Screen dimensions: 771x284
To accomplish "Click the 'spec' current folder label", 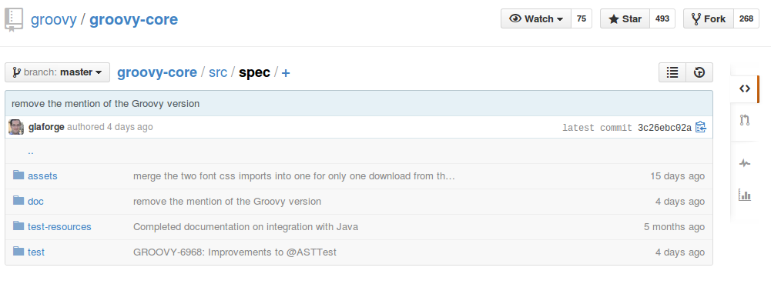I will [254, 72].
